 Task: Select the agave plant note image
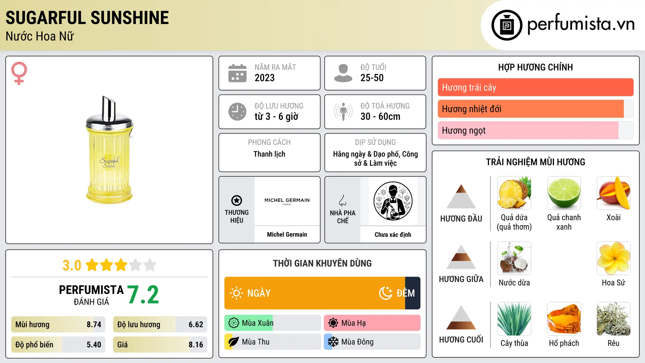coord(514,319)
